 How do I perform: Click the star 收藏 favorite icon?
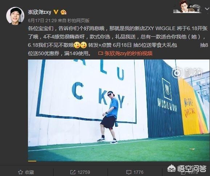[20, 172]
